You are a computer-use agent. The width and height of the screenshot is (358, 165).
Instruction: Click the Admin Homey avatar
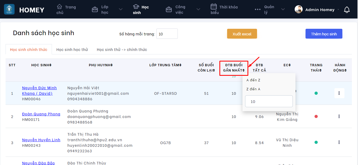click(299, 10)
